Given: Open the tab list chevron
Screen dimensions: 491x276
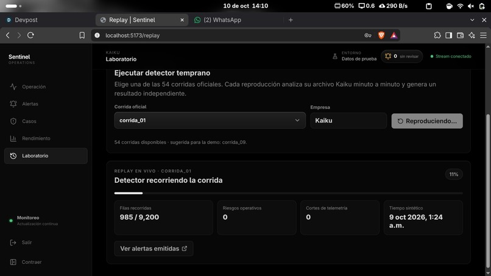Looking at the screenshot, I should (472, 20).
